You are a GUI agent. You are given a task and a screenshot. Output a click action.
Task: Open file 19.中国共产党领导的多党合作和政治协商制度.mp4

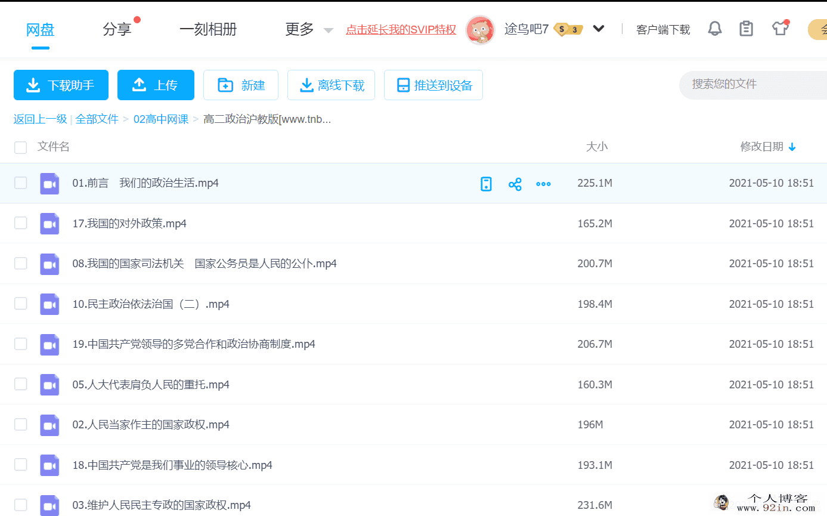194,344
